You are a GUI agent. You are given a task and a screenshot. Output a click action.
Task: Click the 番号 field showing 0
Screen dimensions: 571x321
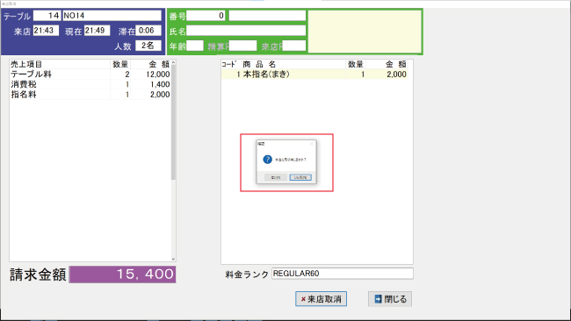click(x=206, y=15)
